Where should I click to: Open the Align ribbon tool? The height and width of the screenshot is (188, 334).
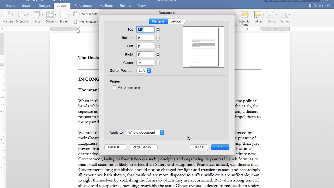pos(258,17)
